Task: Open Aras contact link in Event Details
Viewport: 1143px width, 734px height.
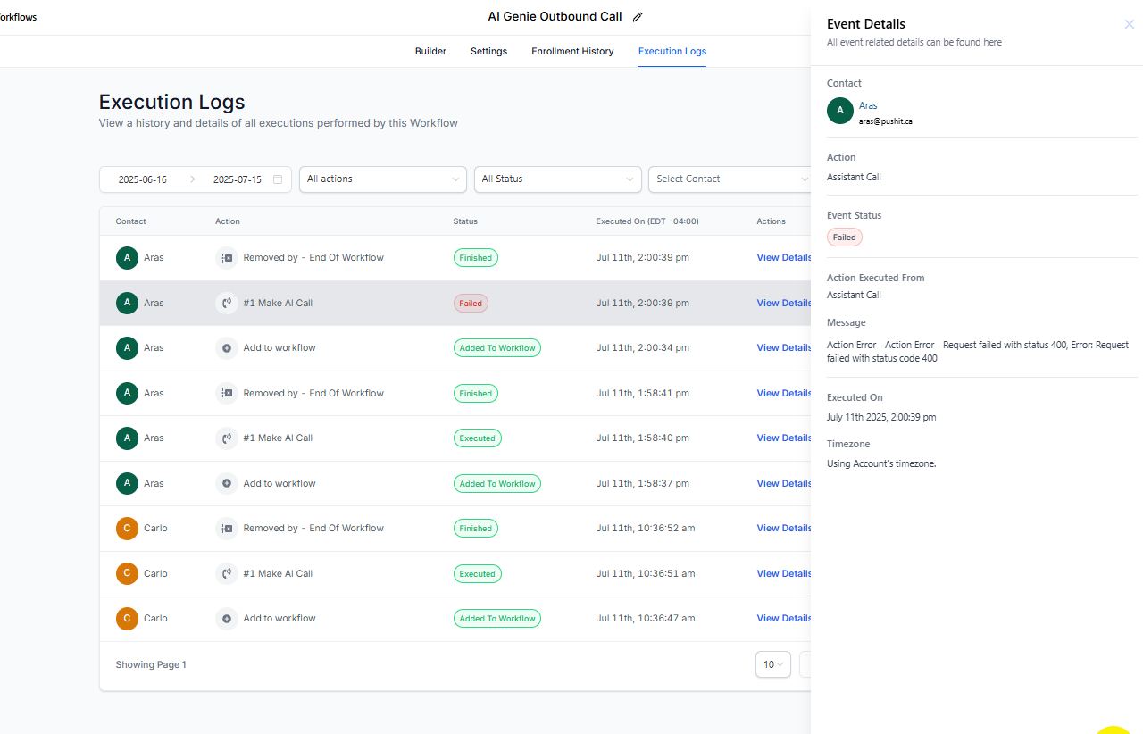Action: (x=868, y=105)
